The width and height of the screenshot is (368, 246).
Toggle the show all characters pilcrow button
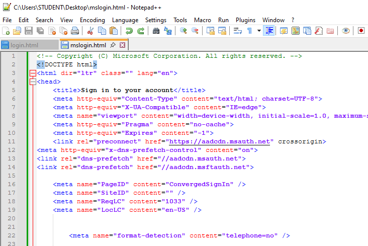[249, 31]
